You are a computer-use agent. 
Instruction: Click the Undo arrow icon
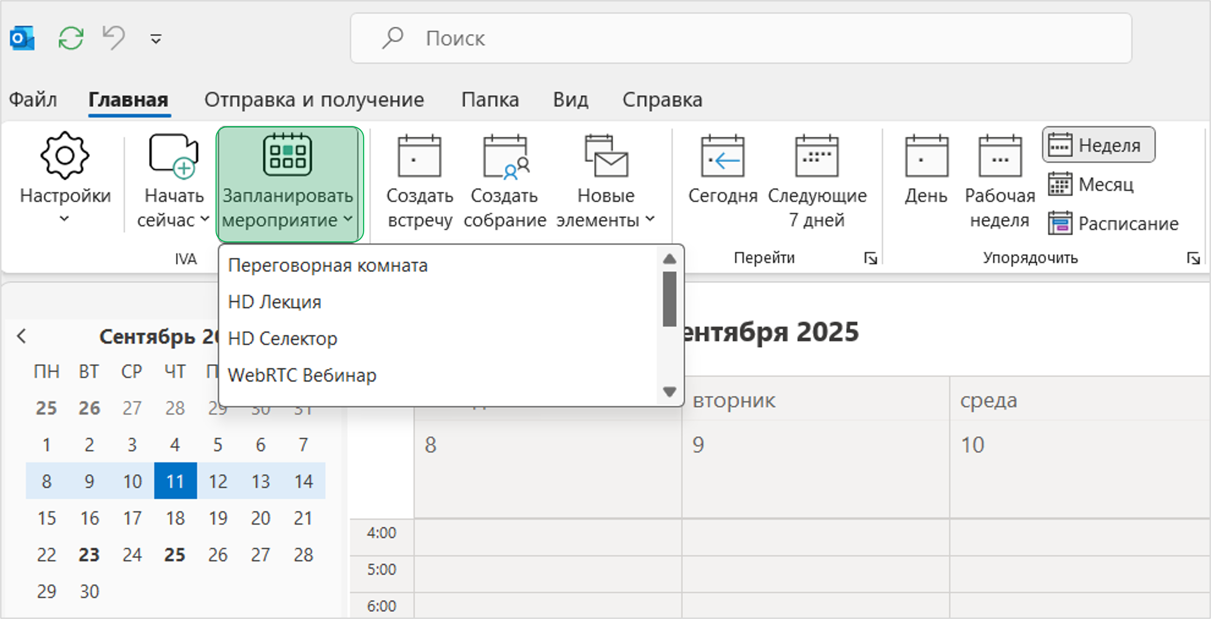coord(114,38)
